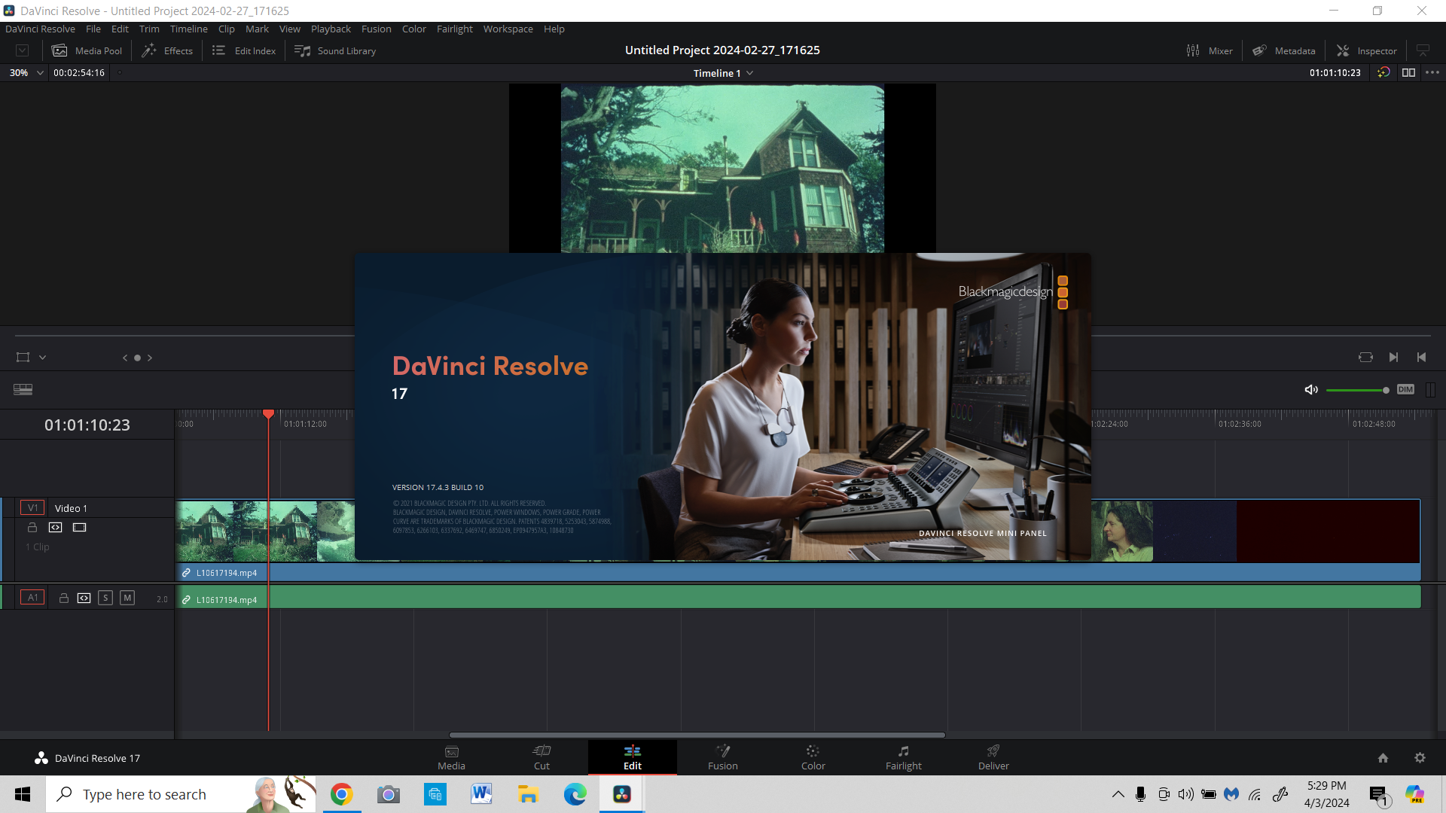Solo the A1 audio track
The image size is (1446, 813).
(x=105, y=598)
